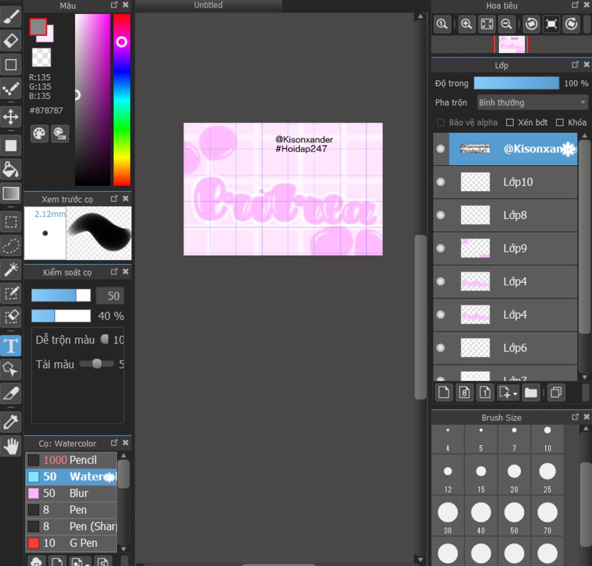Select the Fill rectangle tool
The height and width of the screenshot is (566, 592).
point(10,145)
